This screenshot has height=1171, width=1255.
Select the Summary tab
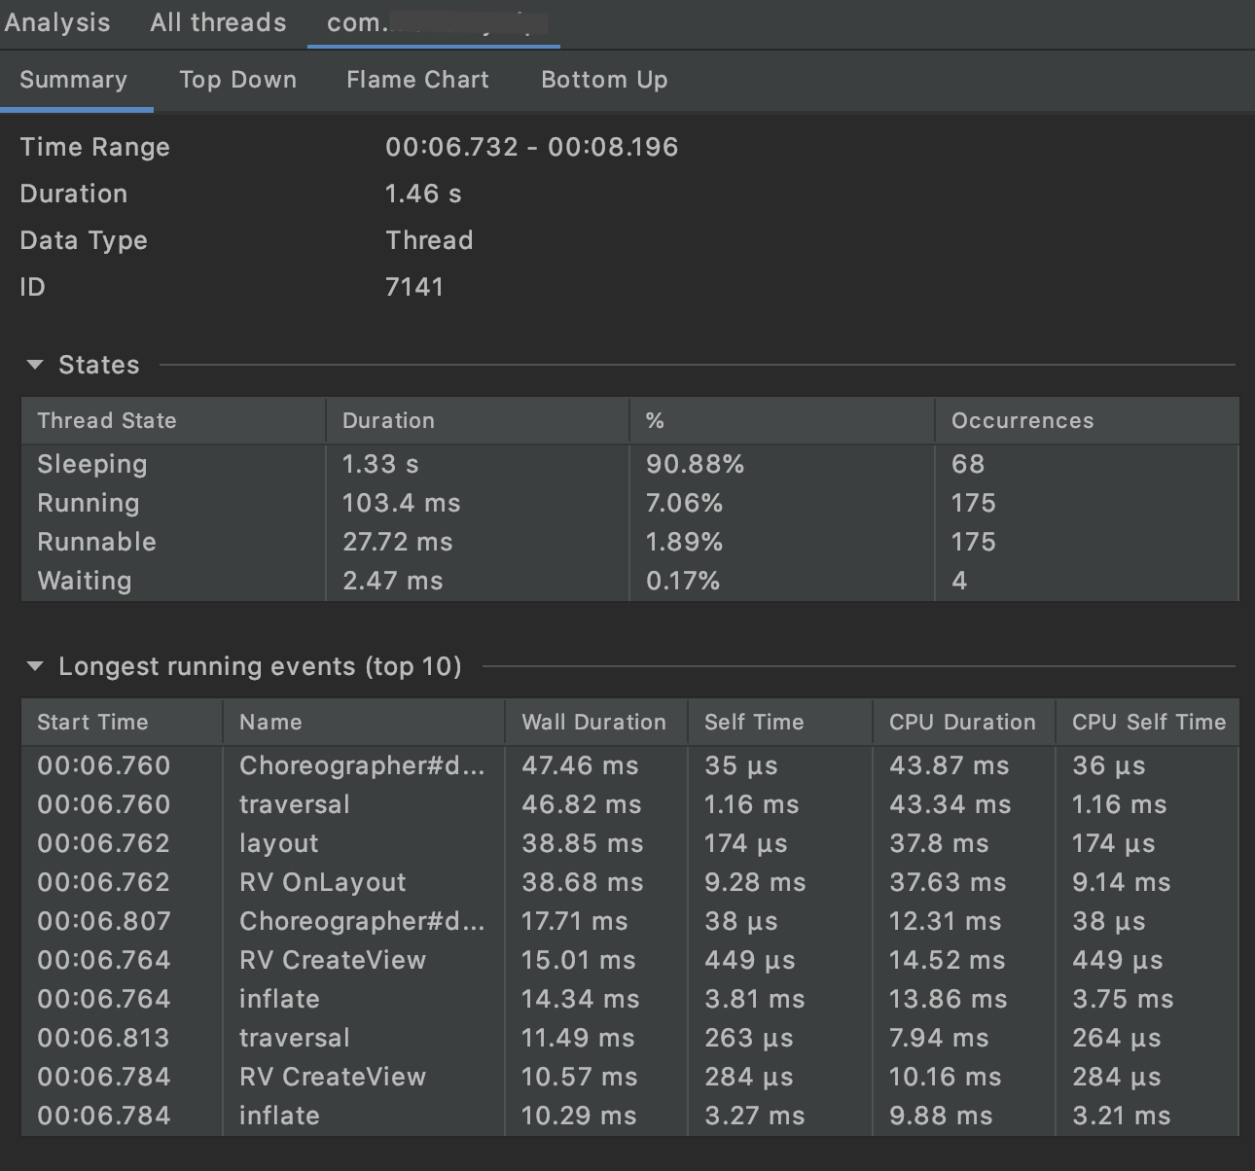[x=74, y=80]
